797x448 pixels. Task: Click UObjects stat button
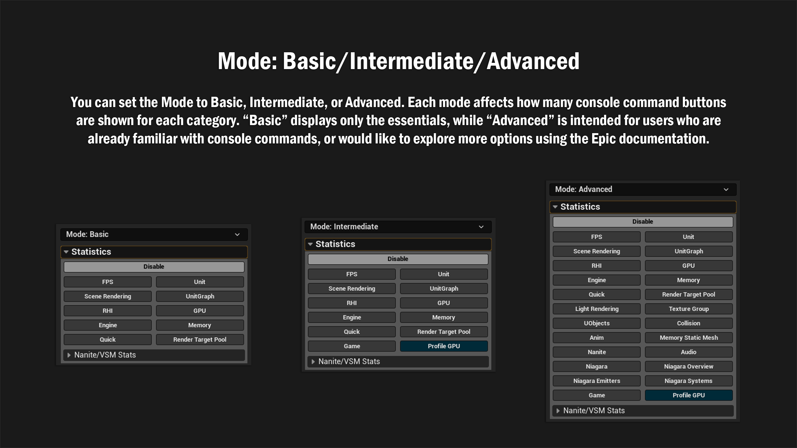(597, 323)
